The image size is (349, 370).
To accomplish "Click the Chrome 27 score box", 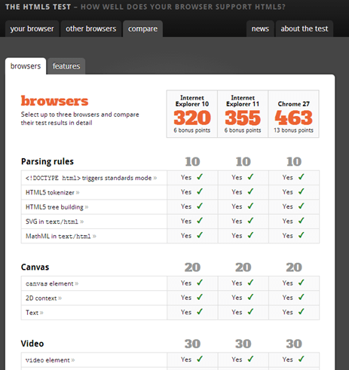I will tap(293, 114).
